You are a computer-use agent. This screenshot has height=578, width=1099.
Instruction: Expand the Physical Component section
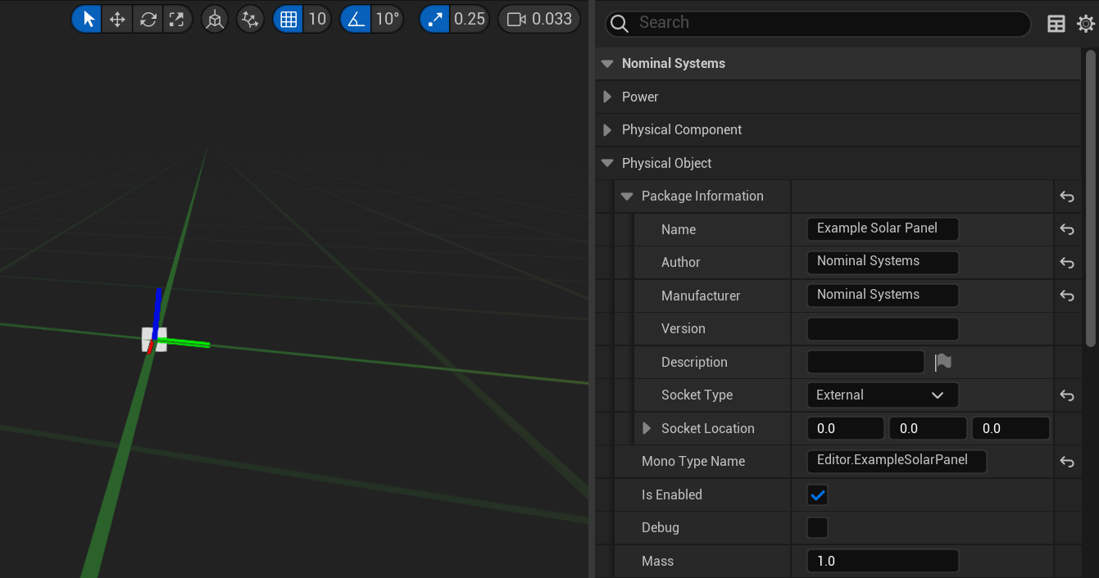click(x=607, y=130)
